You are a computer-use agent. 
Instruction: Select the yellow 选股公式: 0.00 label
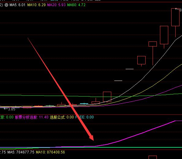[x=62, y=117]
